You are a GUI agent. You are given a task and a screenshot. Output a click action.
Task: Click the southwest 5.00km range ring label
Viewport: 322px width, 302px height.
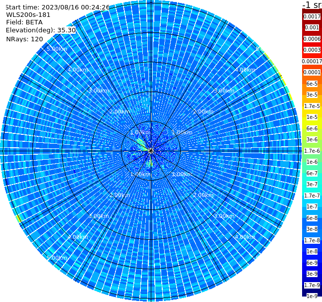click(57, 258)
